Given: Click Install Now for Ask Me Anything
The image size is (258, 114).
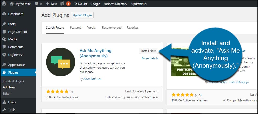Looking at the screenshot, I should click(x=148, y=51).
